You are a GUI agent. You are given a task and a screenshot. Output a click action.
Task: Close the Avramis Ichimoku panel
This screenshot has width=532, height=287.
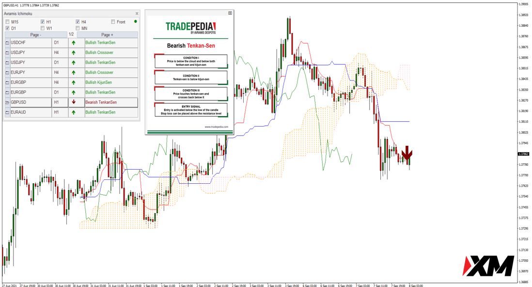tap(137, 14)
